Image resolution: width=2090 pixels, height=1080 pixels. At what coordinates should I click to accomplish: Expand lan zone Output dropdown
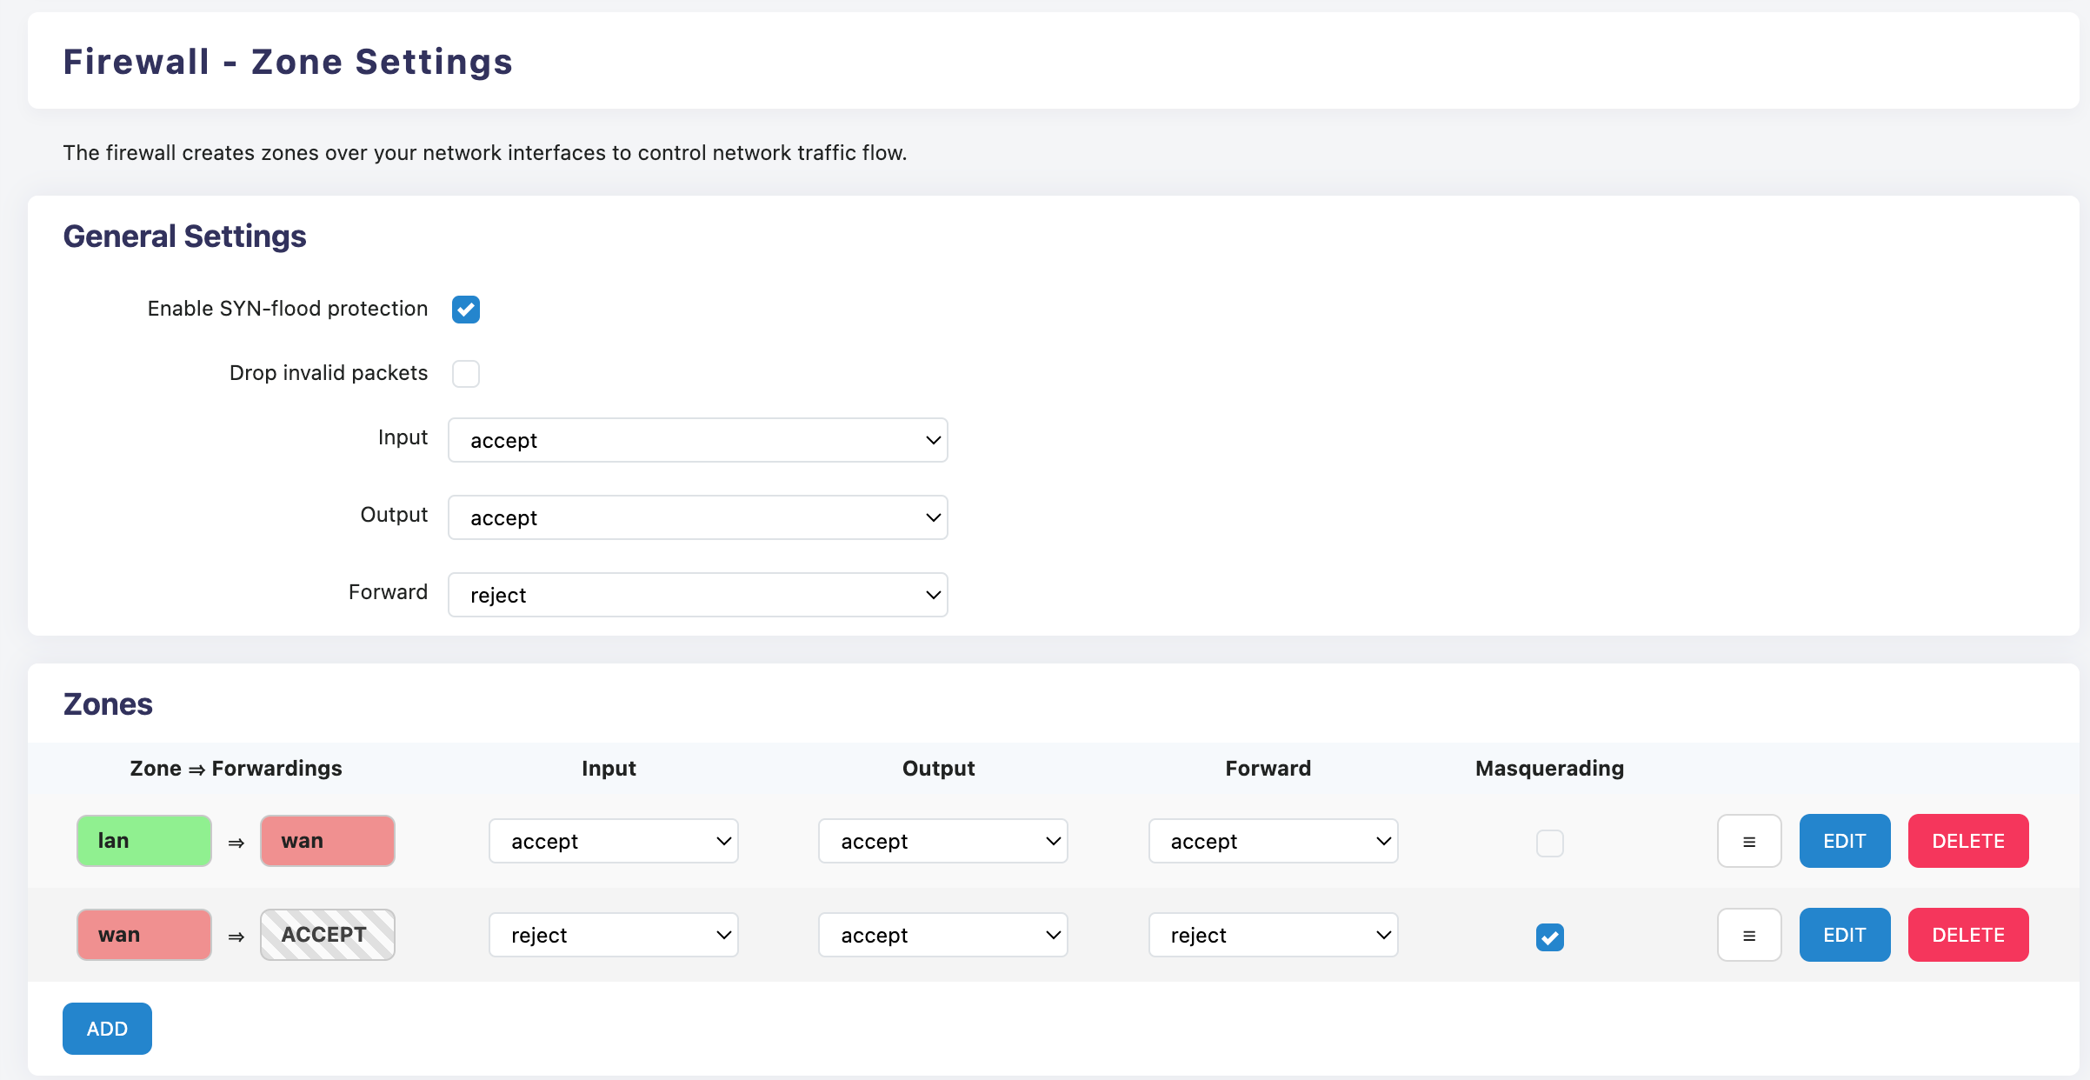point(942,841)
